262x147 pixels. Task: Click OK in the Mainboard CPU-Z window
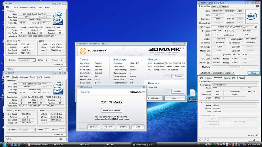pyautogui.click(x=254, y=140)
